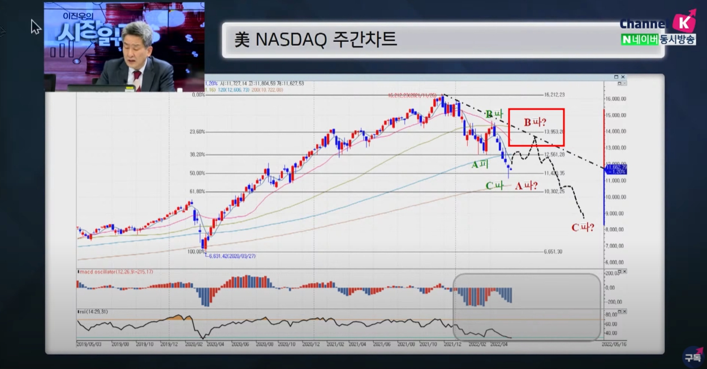
Task: Click the 2022/05/16 end date label
Action: point(614,344)
